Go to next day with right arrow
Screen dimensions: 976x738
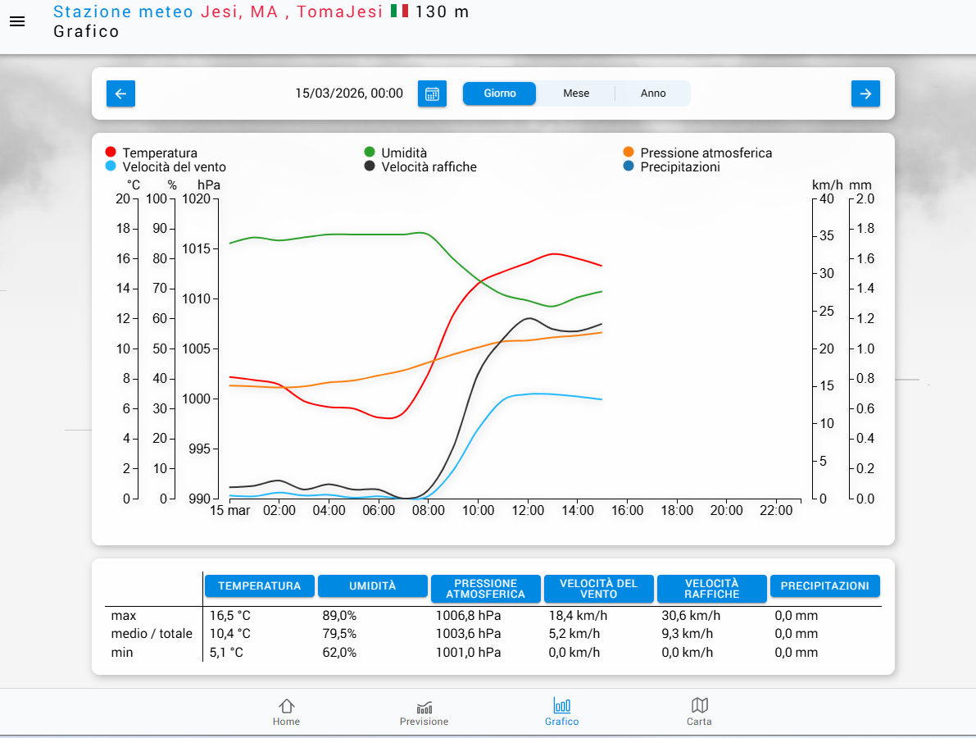[x=865, y=93]
